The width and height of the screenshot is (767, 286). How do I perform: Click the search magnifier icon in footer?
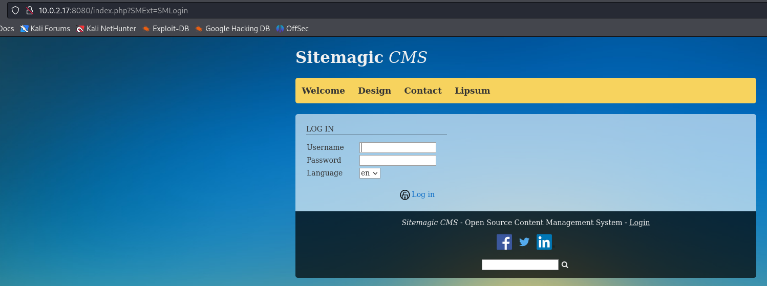point(565,265)
